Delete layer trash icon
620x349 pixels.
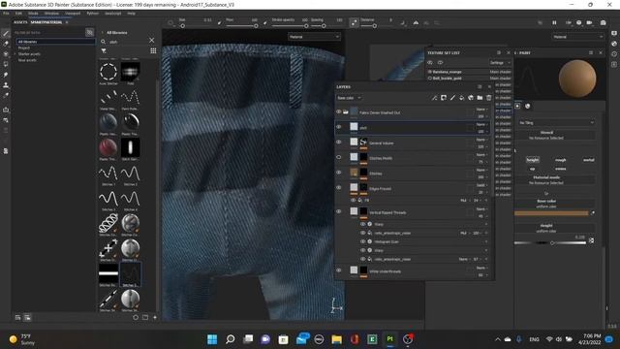click(488, 98)
